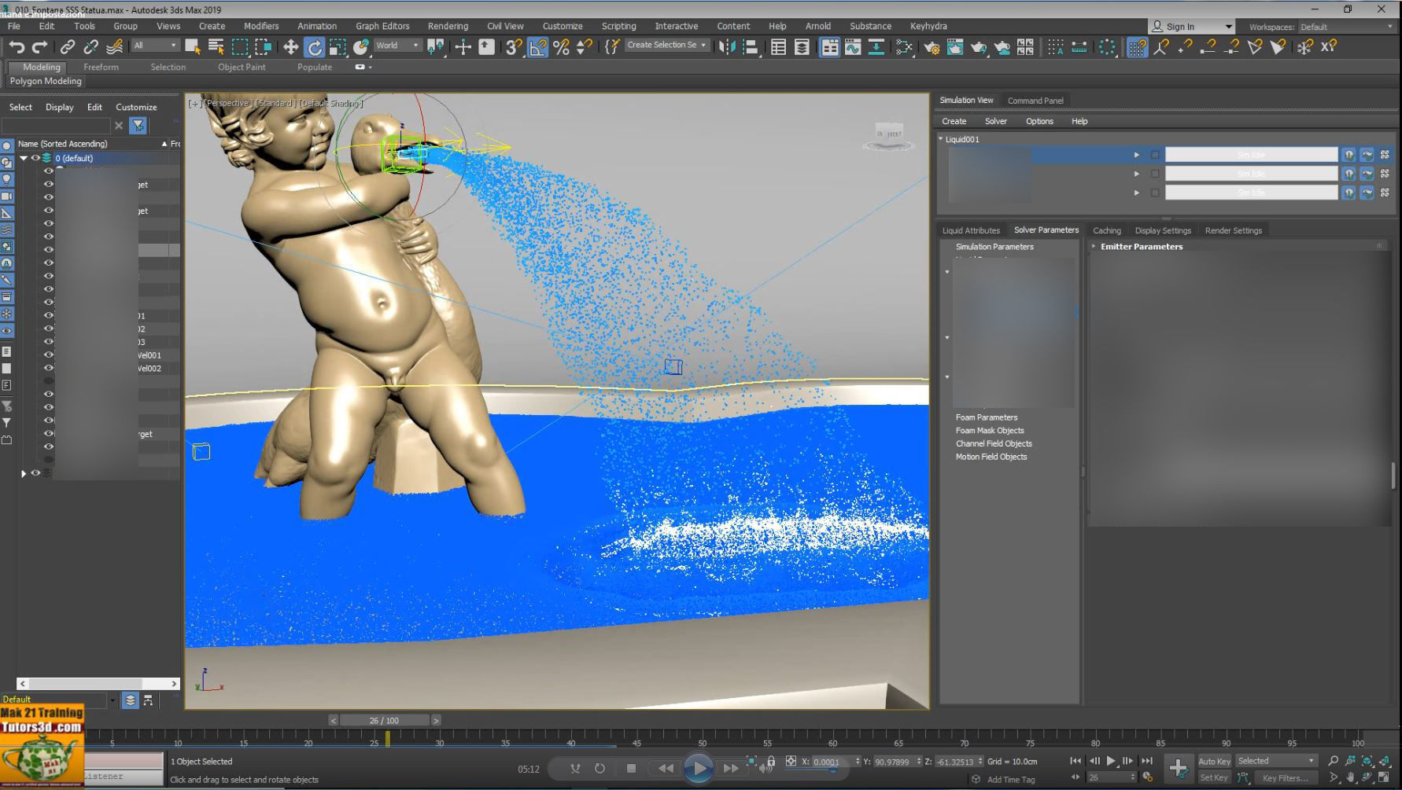1402x790 pixels.
Task: Switch to the Display Settings tab
Action: tap(1163, 230)
